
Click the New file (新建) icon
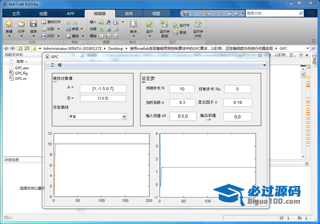click(9, 24)
